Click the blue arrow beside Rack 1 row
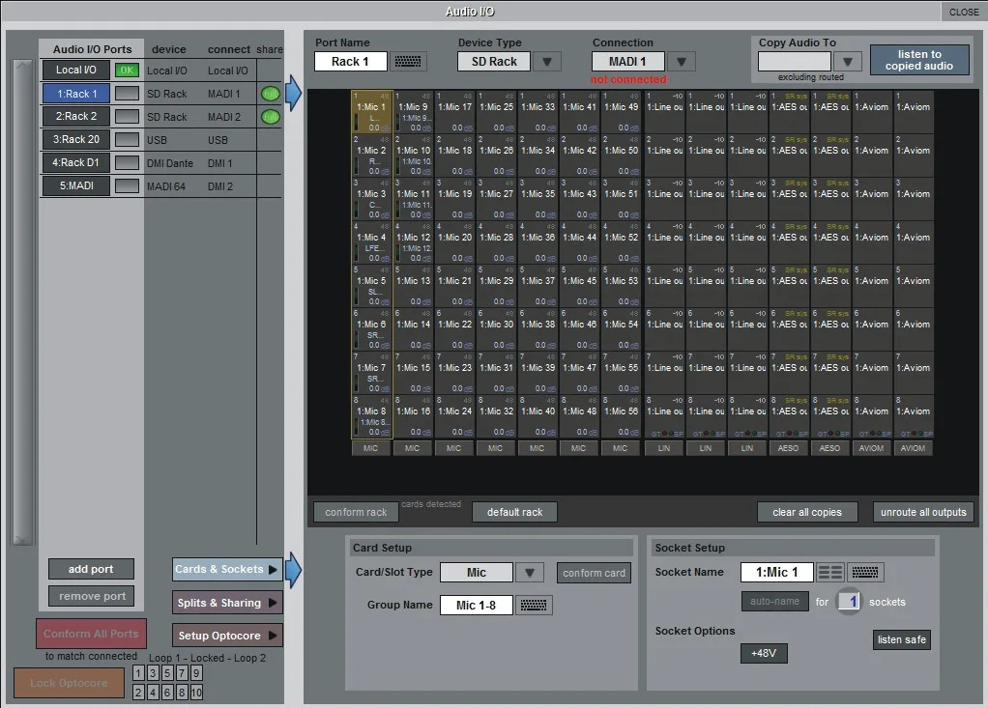988x708 pixels. click(x=294, y=93)
